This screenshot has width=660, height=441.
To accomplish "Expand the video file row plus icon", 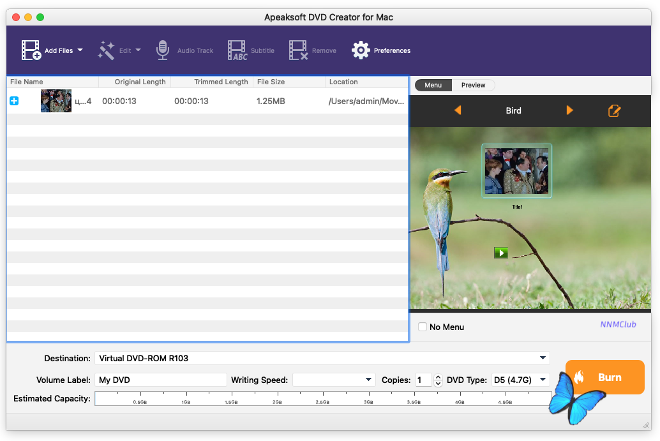I will tap(14, 101).
